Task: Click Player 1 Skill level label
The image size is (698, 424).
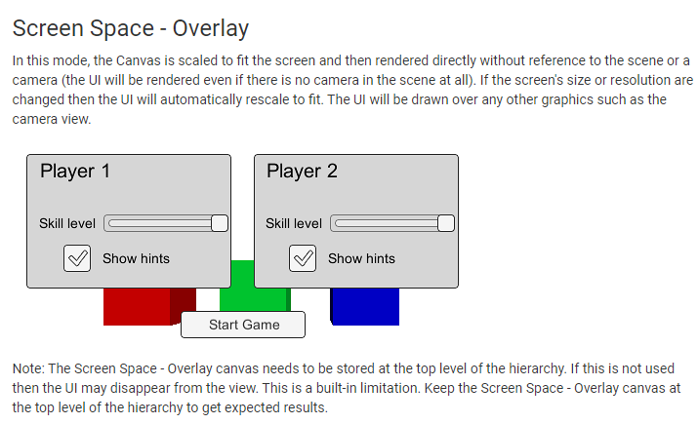Action: point(67,223)
